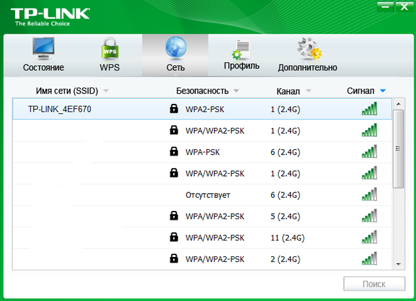Click lock icon in channel 5 row
The height and width of the screenshot is (301, 416).
[x=174, y=216]
